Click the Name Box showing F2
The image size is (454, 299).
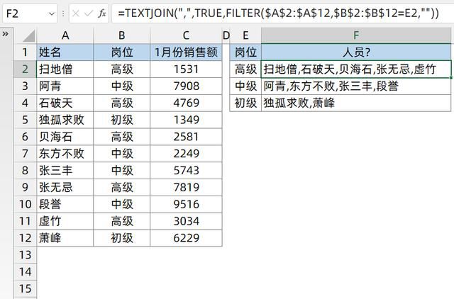[x=21, y=13]
